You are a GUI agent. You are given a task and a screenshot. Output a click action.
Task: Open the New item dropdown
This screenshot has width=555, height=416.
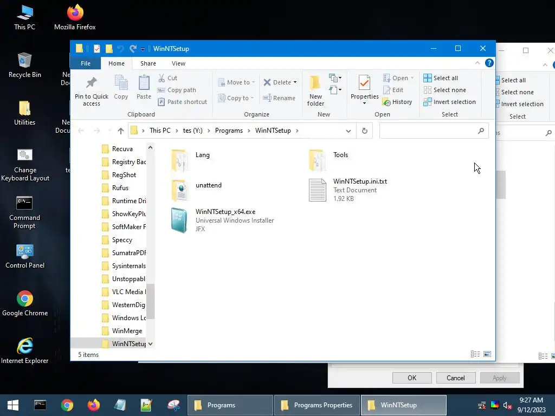click(x=335, y=77)
